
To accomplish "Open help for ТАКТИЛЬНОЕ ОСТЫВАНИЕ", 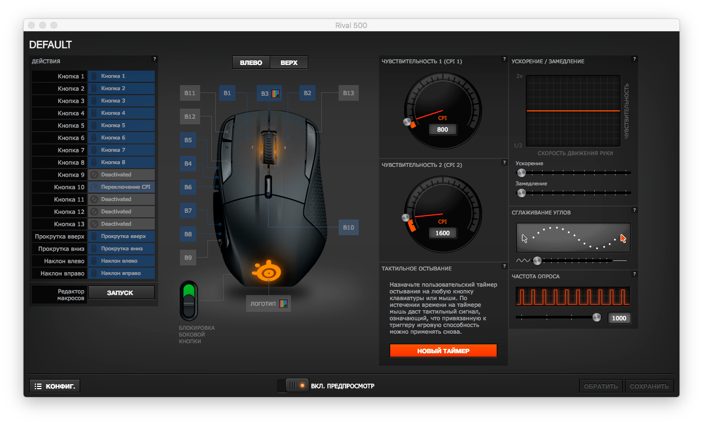I will 505,266.
